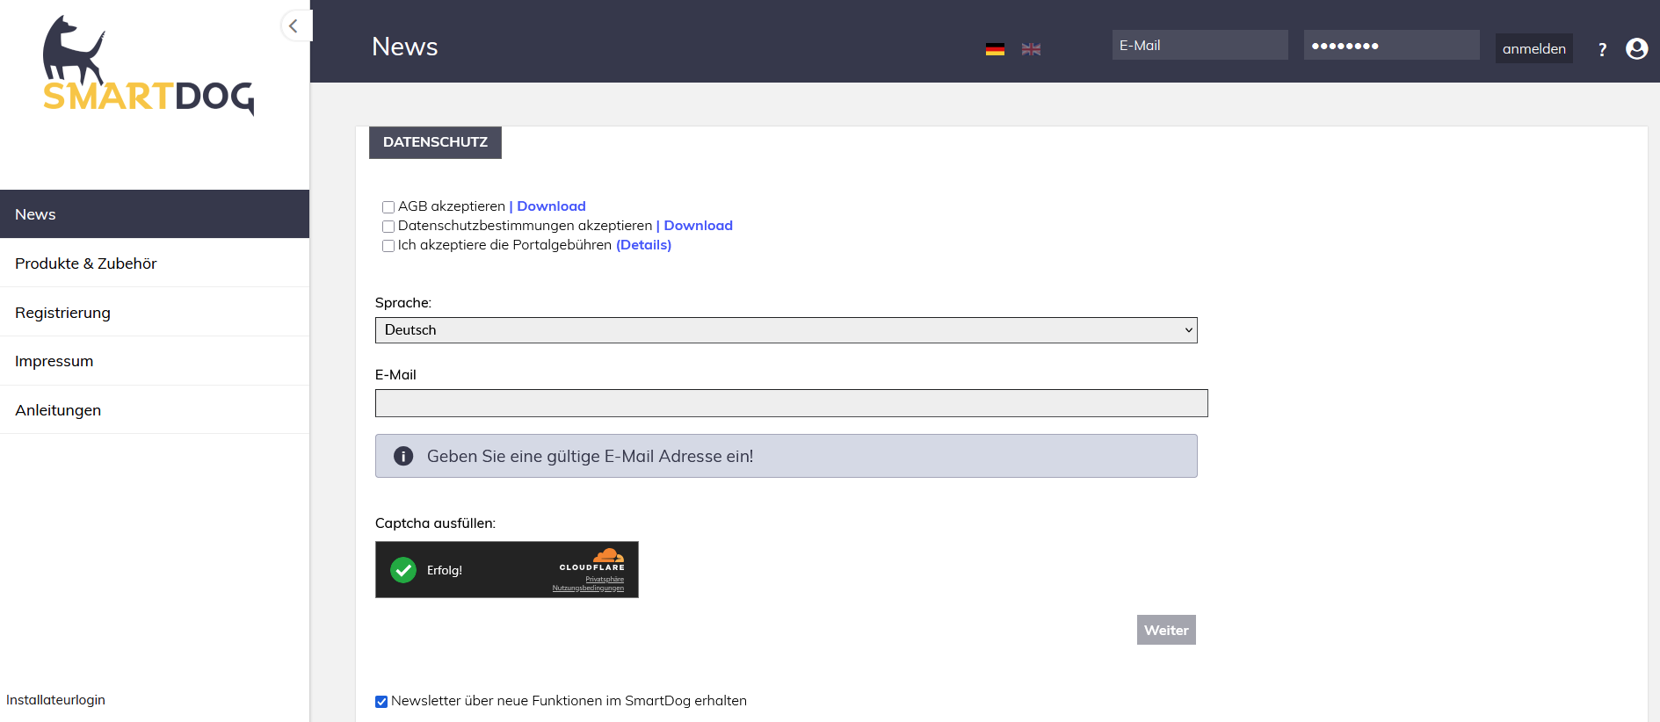Open the user account profile icon
Screen dimensions: 1660x722
pos(1636,48)
